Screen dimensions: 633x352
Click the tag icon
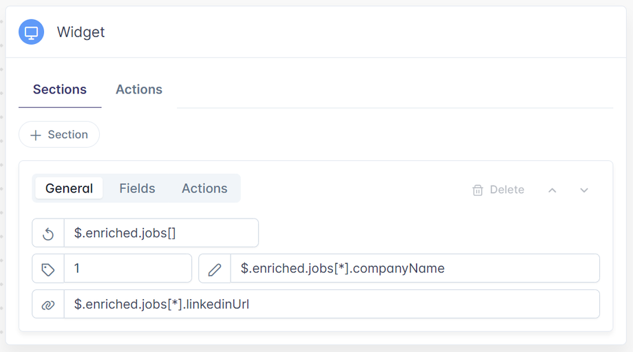[x=48, y=269]
